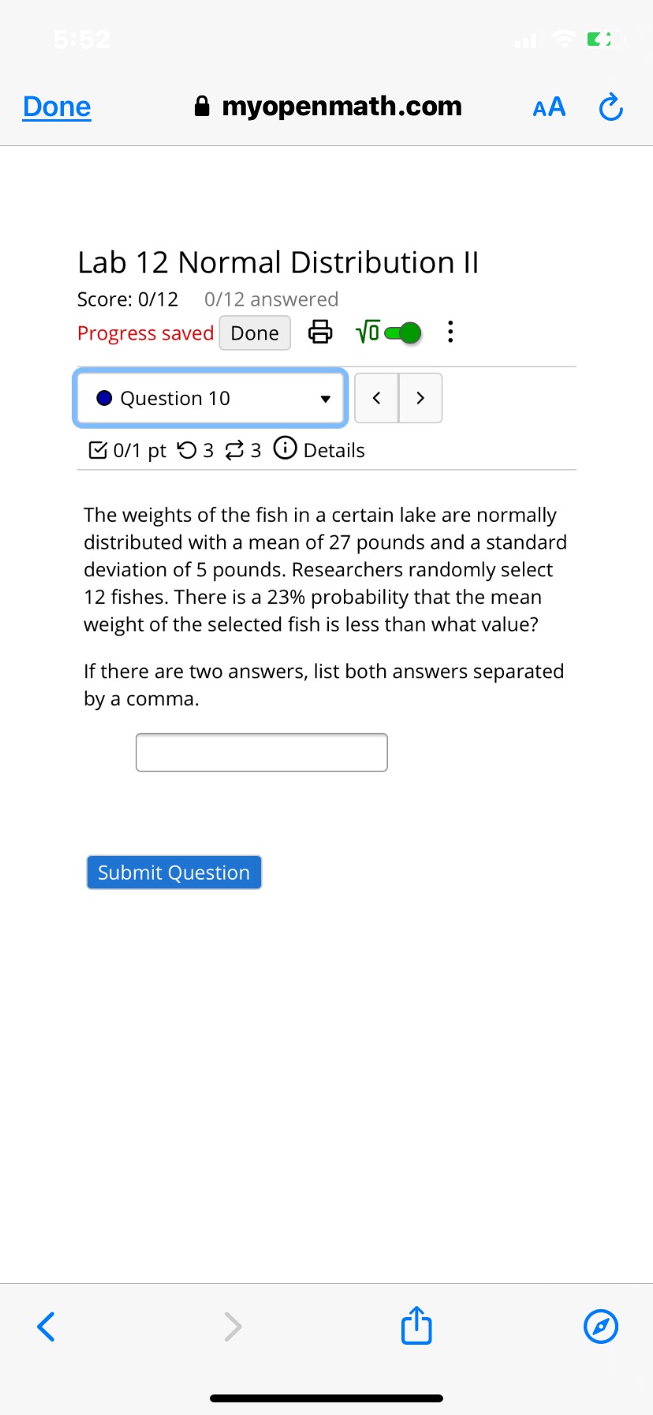Click the retry icon showing 3

click(x=236, y=449)
